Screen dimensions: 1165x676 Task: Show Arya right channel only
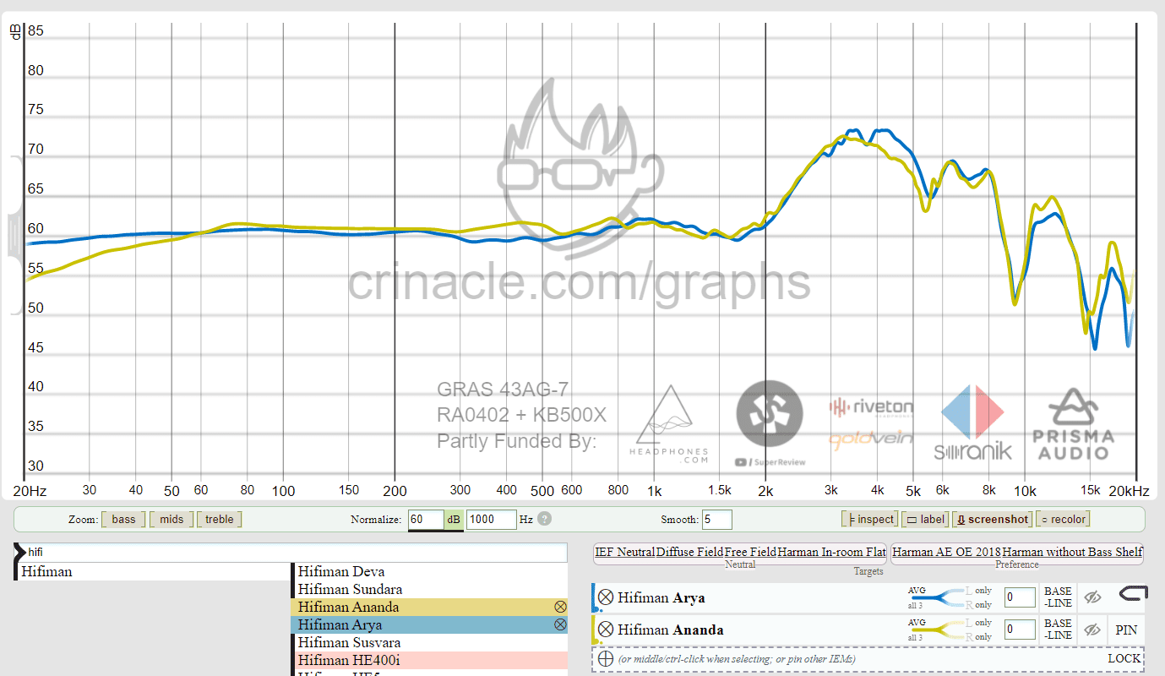click(x=978, y=605)
